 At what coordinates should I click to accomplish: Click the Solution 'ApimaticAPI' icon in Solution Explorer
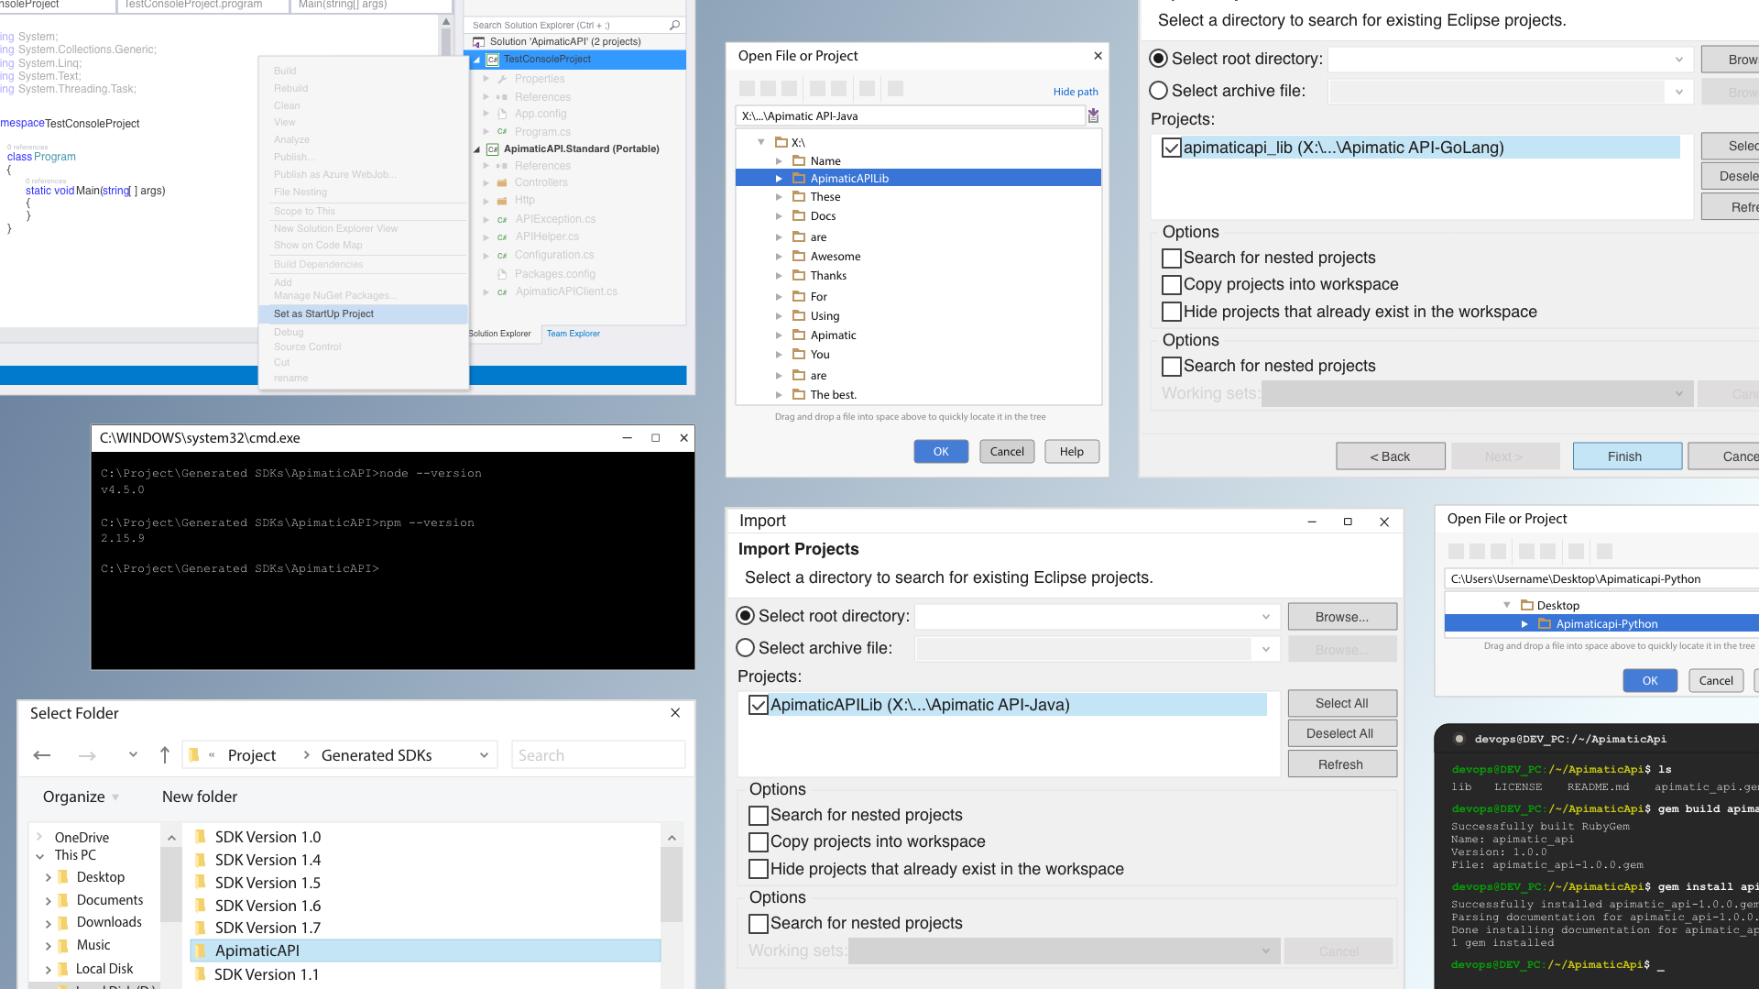point(478,42)
